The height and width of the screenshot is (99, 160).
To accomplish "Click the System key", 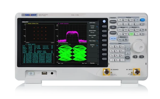I will tap(131, 30).
